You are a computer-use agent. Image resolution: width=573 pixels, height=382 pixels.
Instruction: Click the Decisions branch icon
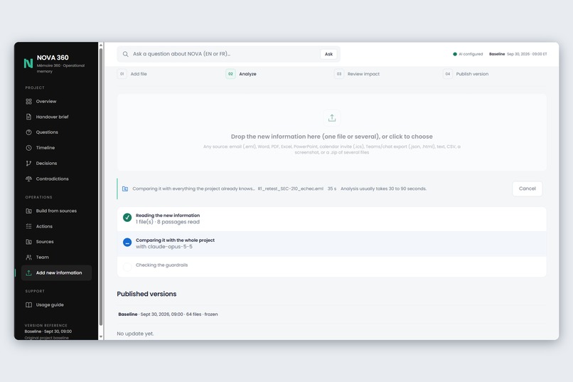coord(29,164)
